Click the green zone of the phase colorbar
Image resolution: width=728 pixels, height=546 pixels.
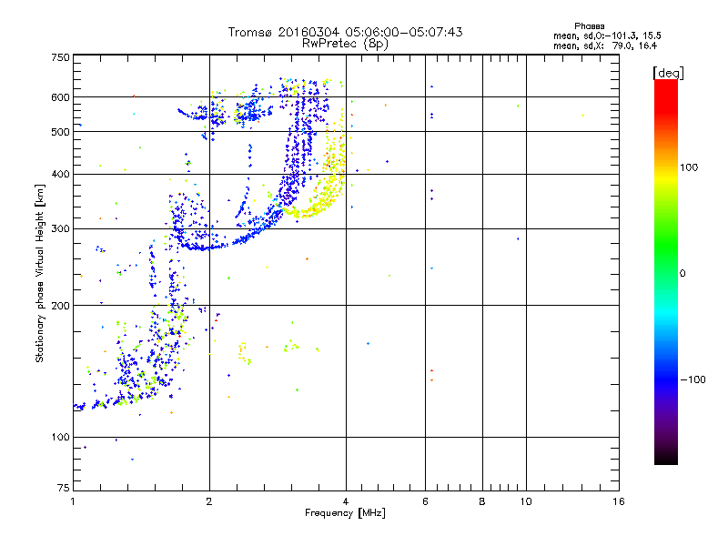[x=666, y=244]
